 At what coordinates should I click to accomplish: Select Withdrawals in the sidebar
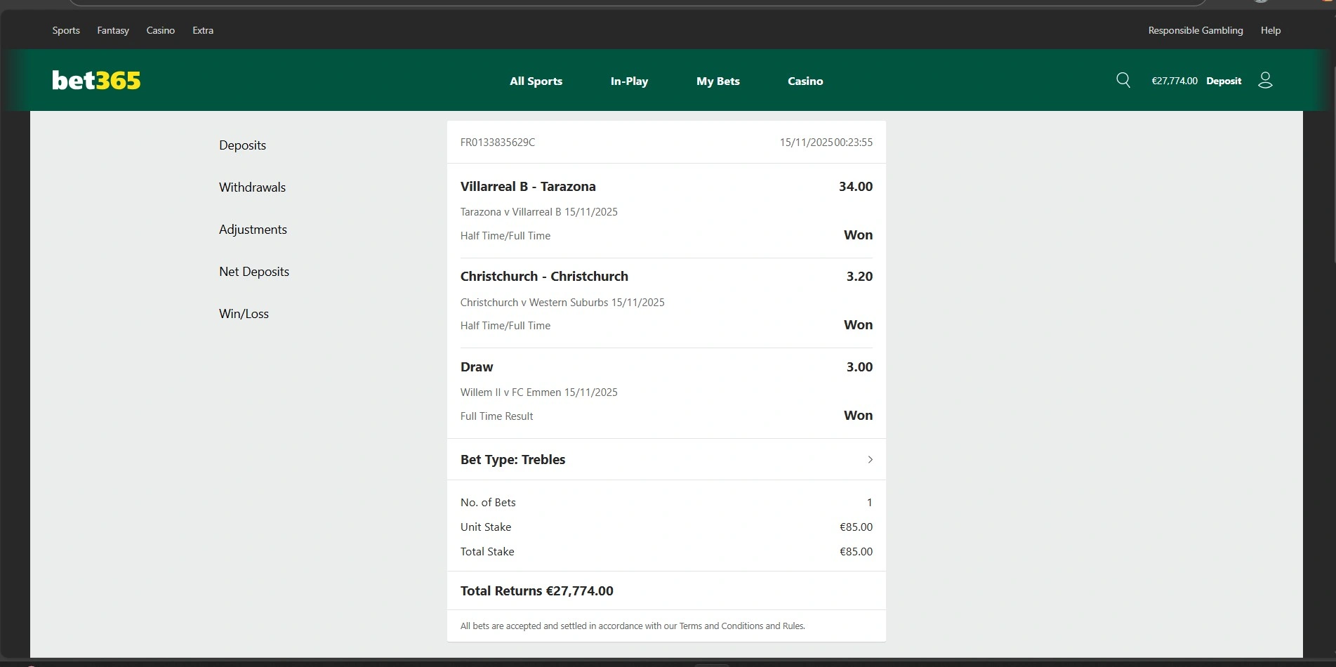[252, 187]
